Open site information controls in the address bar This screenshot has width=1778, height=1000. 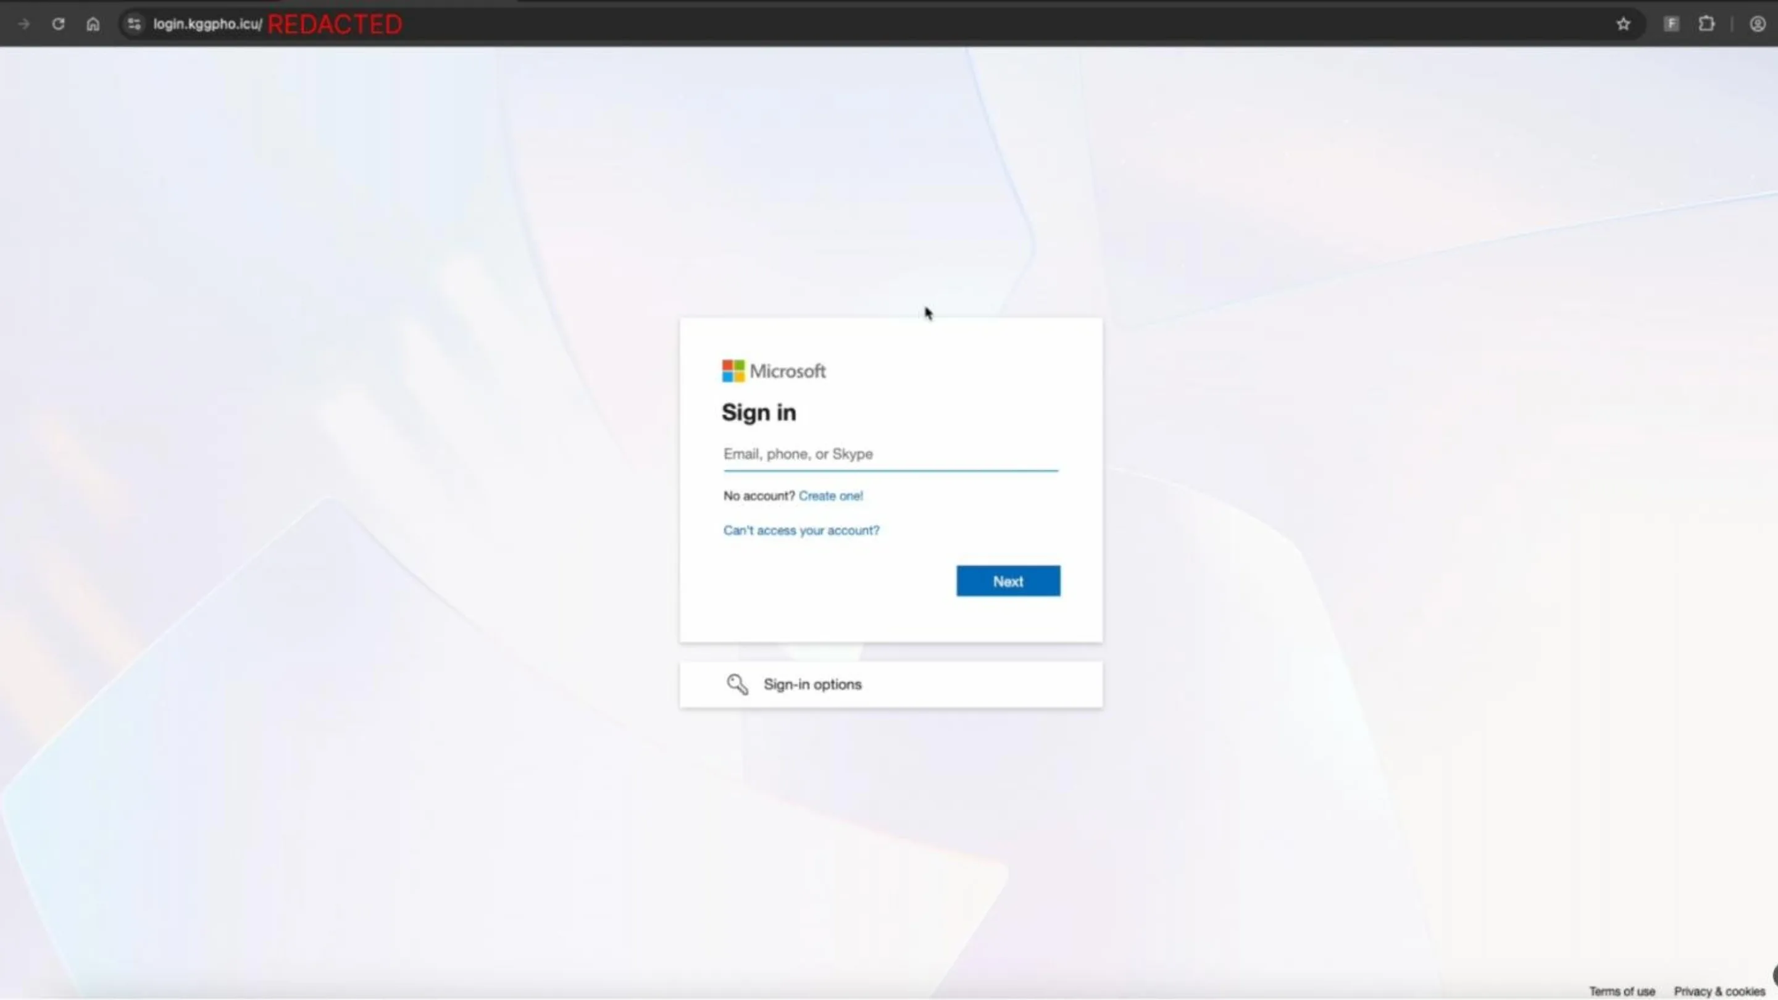[x=133, y=23]
